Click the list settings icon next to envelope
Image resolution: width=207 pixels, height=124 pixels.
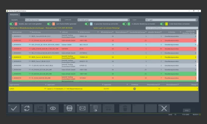coord(95,108)
